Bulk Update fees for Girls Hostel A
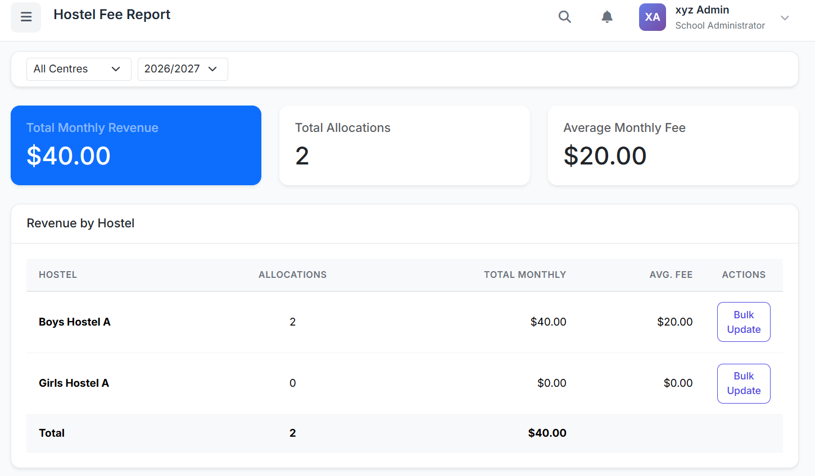Image resolution: width=815 pixels, height=476 pixels. point(744,383)
